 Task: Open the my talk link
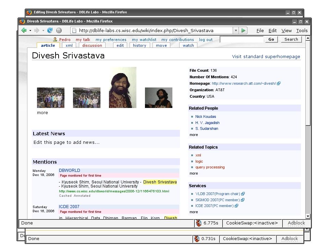(x=83, y=40)
